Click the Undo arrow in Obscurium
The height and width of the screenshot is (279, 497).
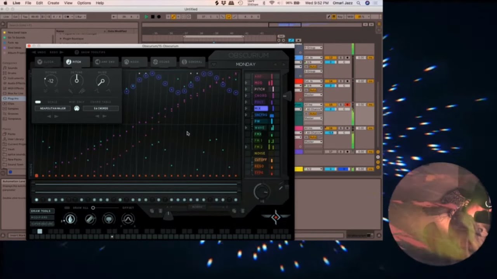(x=35, y=52)
